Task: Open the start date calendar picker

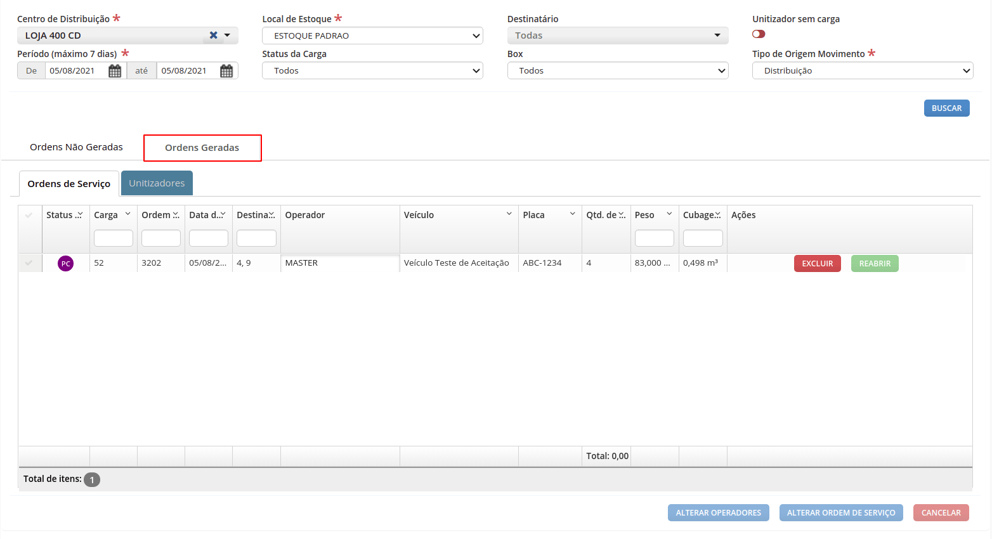Action: tap(115, 71)
